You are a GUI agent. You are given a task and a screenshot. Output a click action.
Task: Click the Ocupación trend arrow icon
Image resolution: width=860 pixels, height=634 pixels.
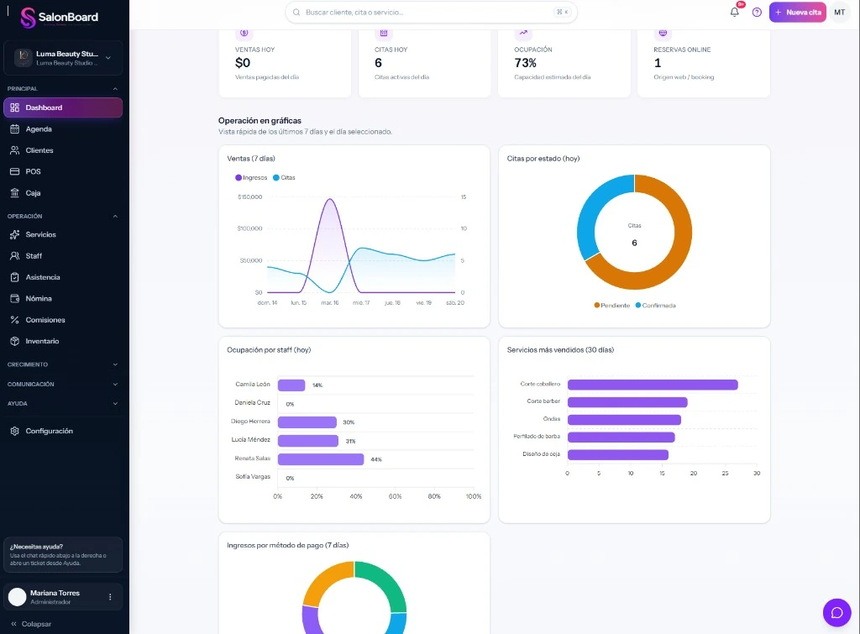point(523,33)
